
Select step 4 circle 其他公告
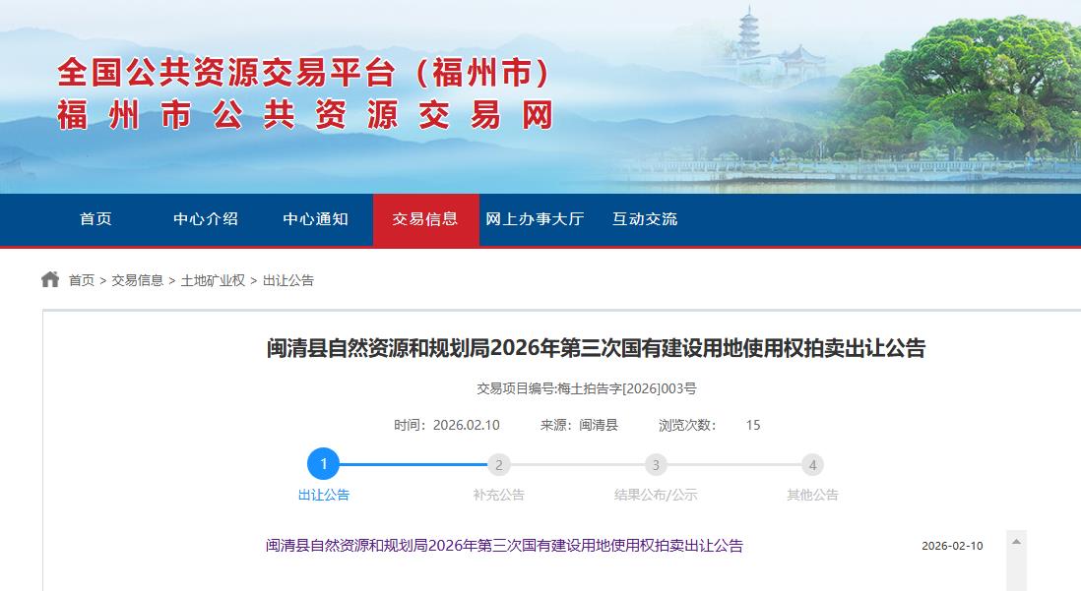[x=811, y=465]
